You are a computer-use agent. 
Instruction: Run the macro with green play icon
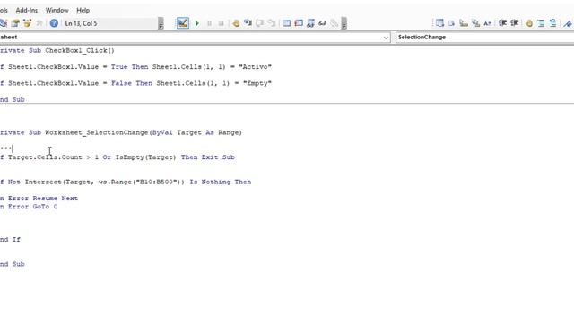197,23
